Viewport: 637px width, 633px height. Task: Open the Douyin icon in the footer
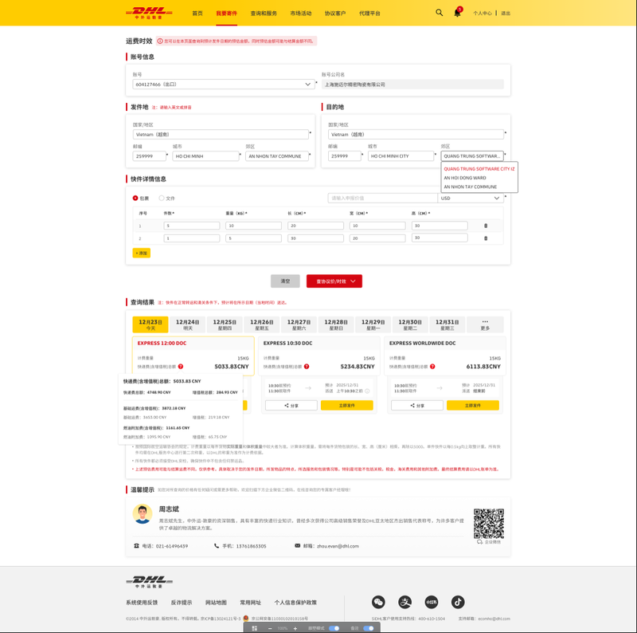point(458,602)
